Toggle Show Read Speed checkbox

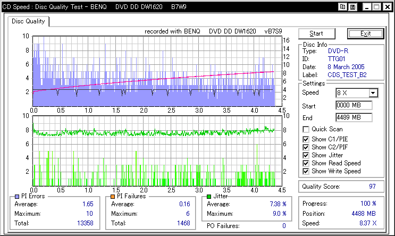pos(306,163)
